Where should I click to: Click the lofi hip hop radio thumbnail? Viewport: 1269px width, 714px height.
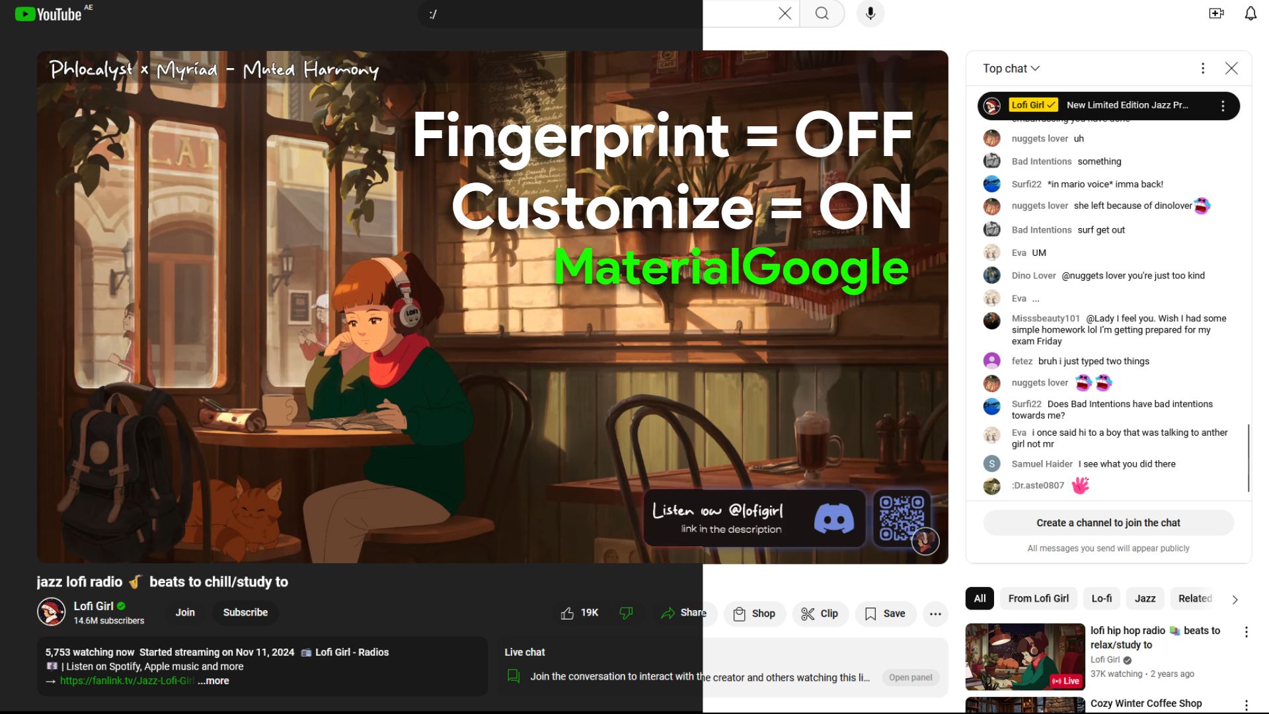(1024, 656)
